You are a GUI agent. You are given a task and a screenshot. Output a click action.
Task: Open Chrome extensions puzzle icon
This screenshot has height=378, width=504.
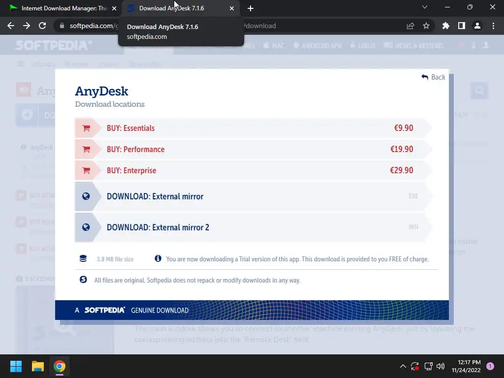point(446,26)
